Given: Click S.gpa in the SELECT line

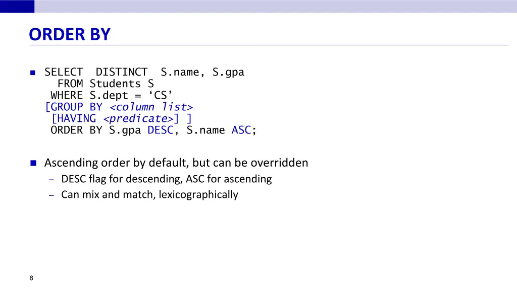Looking at the screenshot, I should [228, 72].
